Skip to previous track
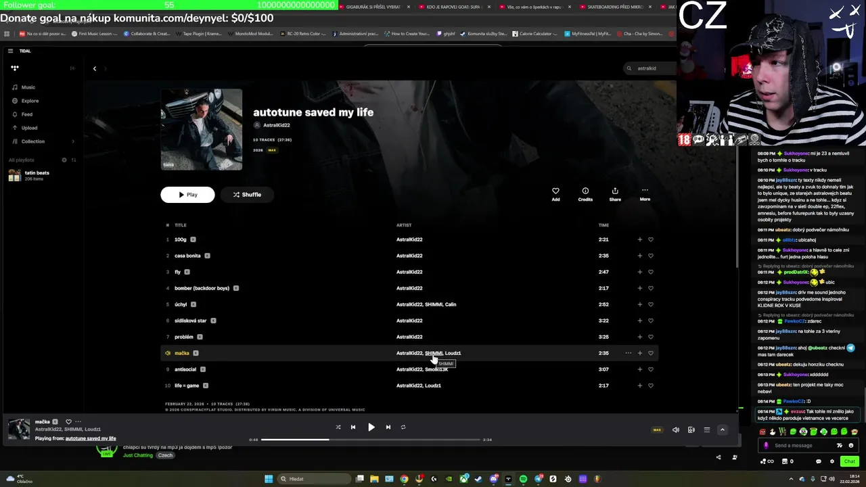866x487 pixels. click(352, 427)
